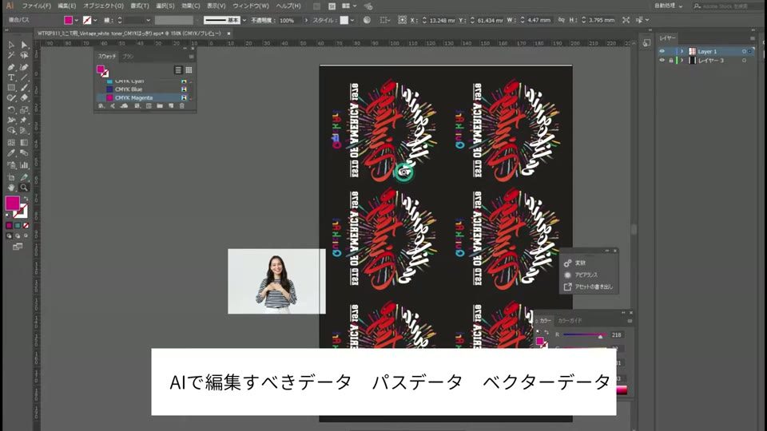Select the Artboard tool
767x431 pixels.
tap(11, 177)
